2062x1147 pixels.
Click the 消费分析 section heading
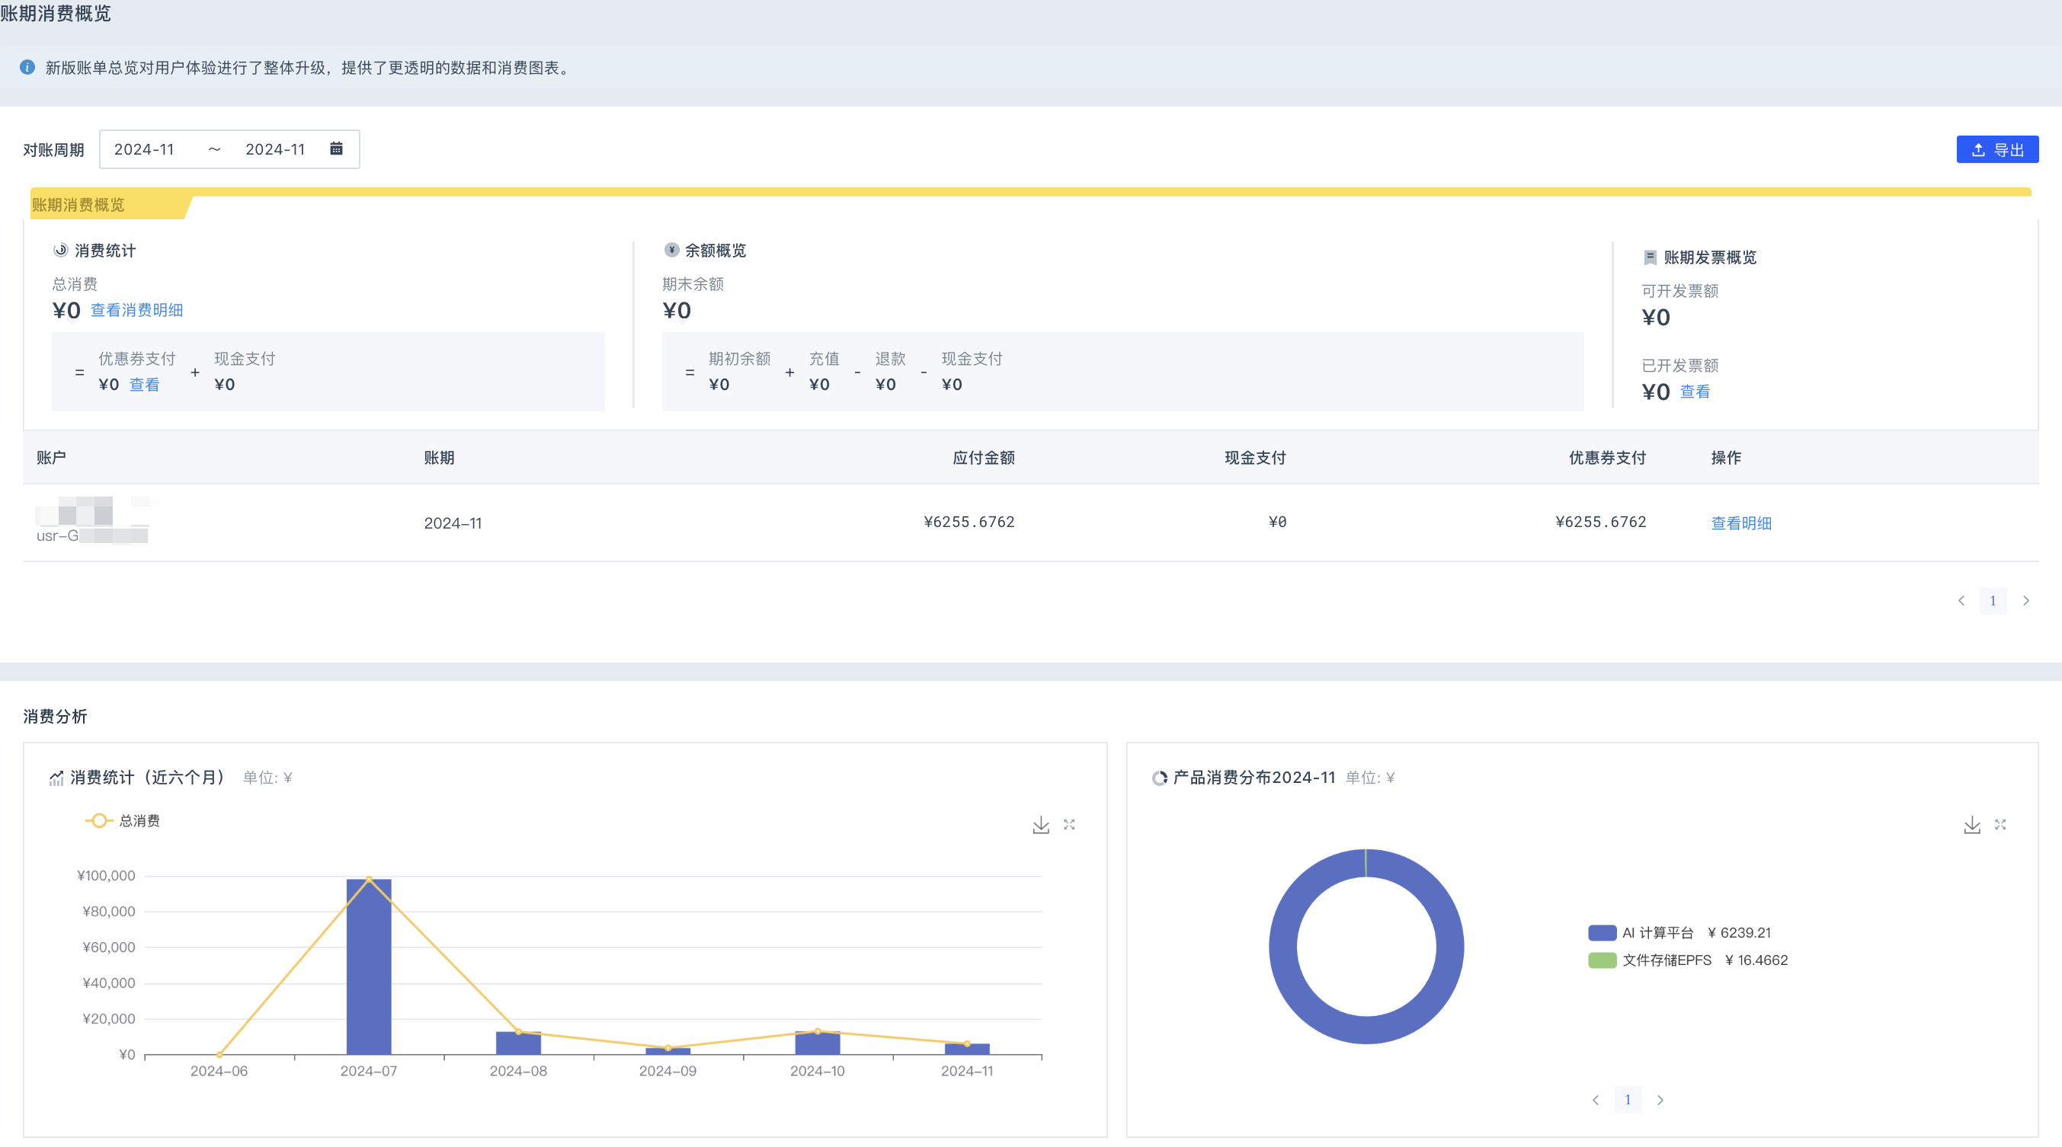tap(55, 717)
